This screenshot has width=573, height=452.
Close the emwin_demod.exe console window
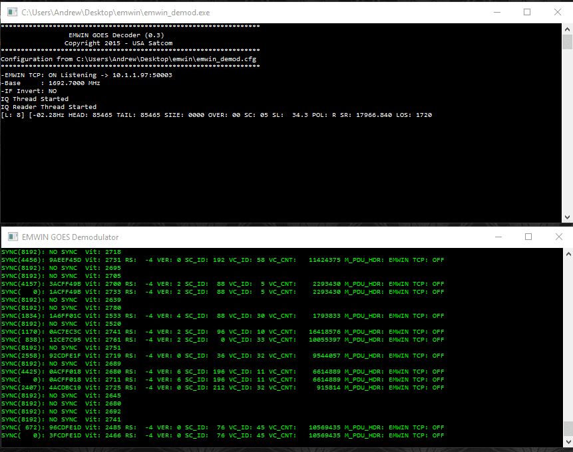click(x=557, y=13)
